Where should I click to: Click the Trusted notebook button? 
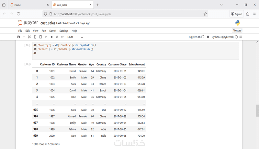point(237,30)
